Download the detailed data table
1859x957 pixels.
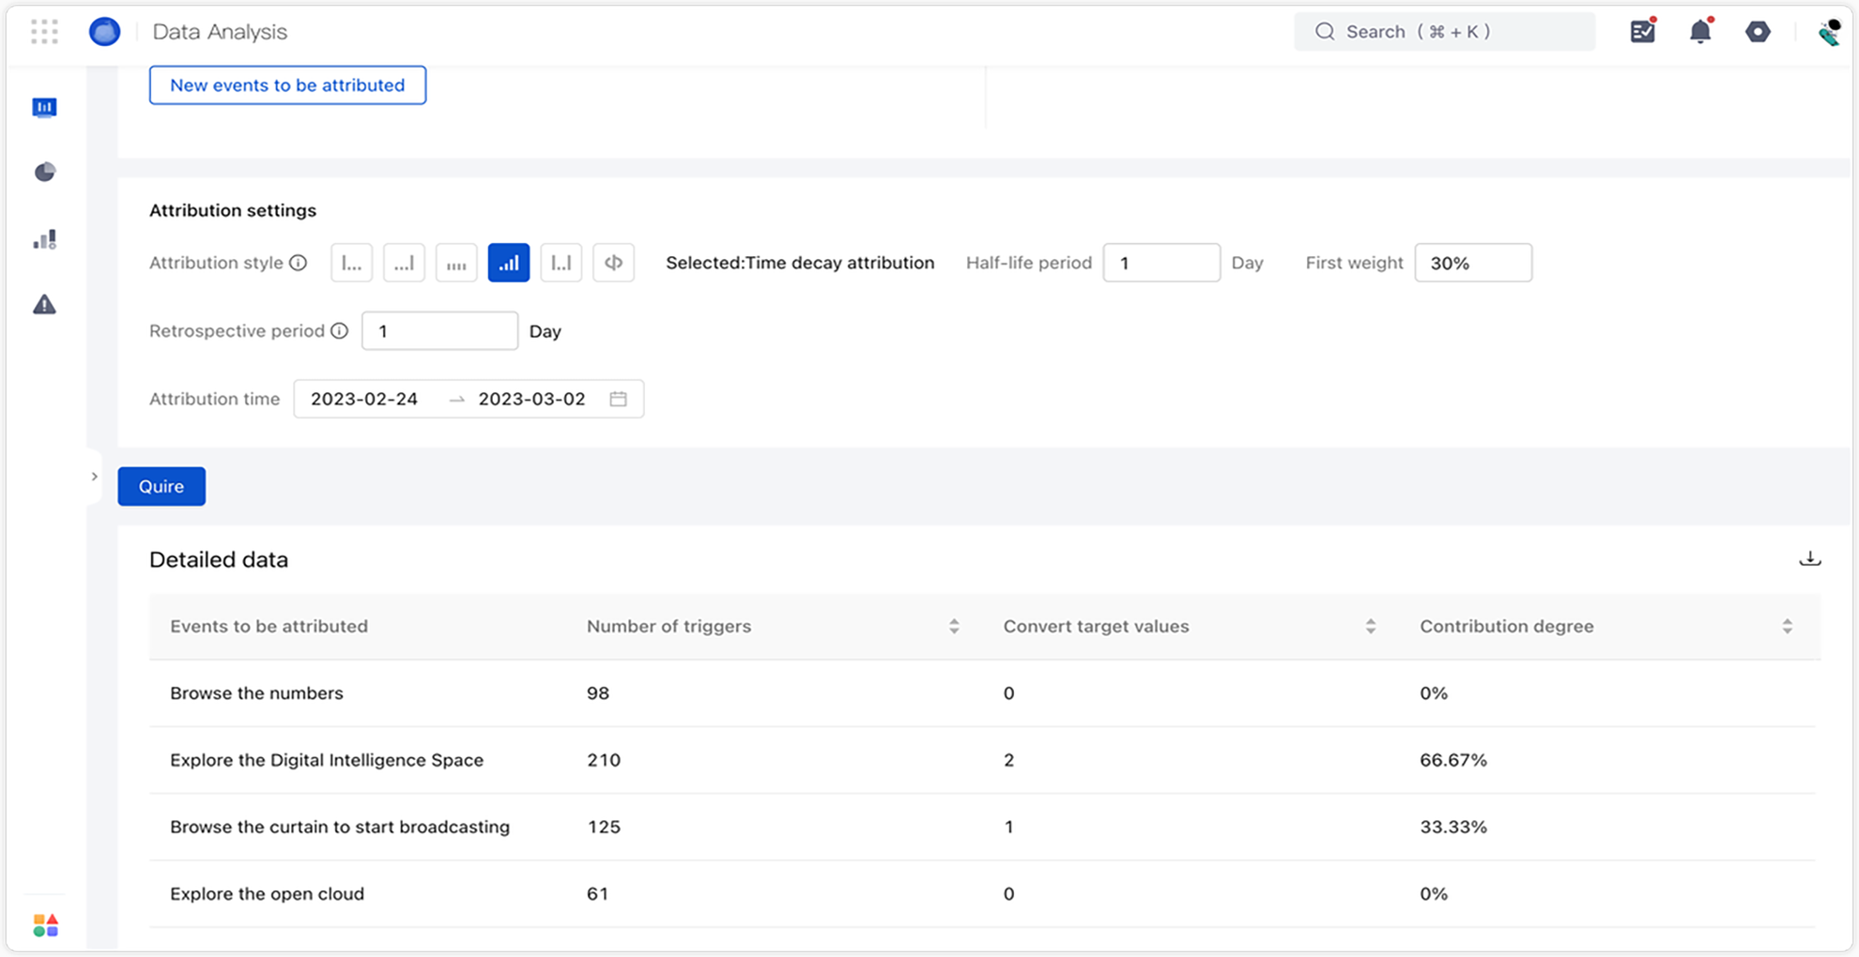pos(1809,559)
